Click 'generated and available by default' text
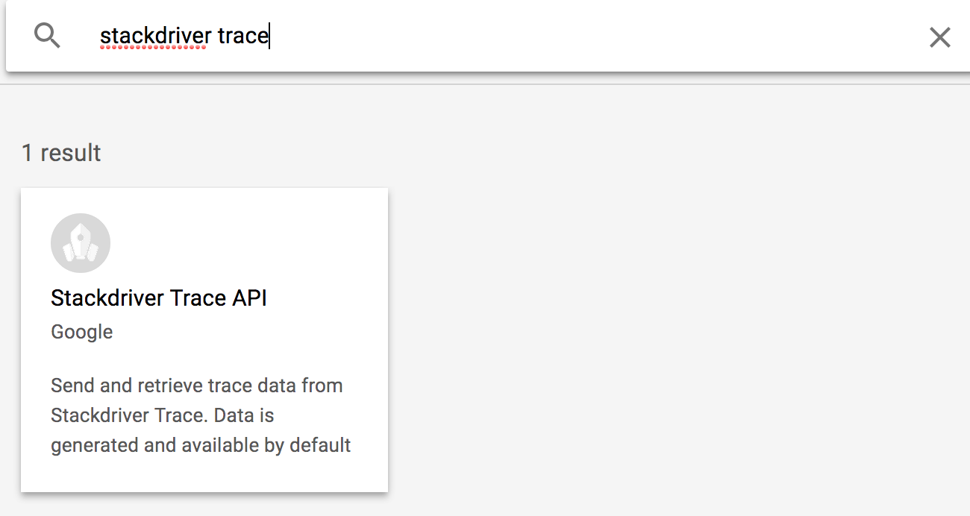This screenshot has width=970, height=516. (201, 445)
